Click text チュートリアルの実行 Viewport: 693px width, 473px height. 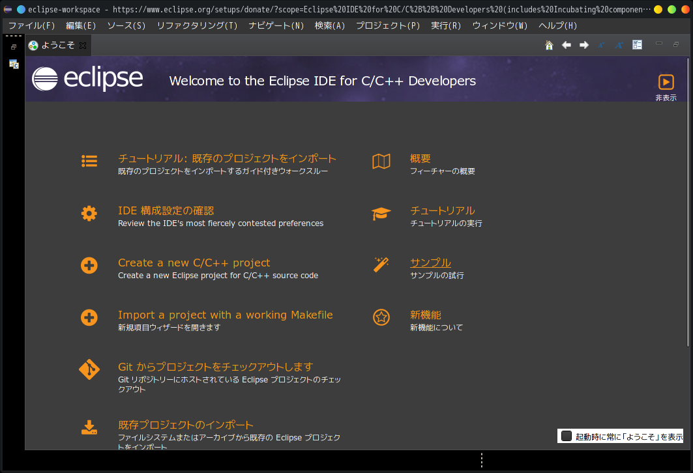[446, 223]
